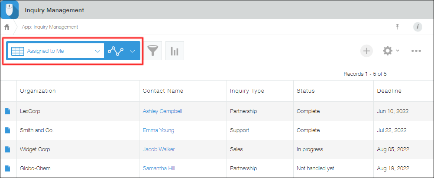Click the home icon in breadcrumb
Image resolution: width=434 pixels, height=178 pixels.
6,27
